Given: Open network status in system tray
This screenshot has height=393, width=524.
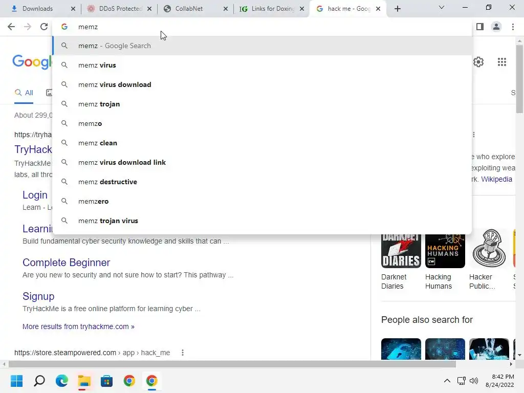Looking at the screenshot, I should 462,381.
